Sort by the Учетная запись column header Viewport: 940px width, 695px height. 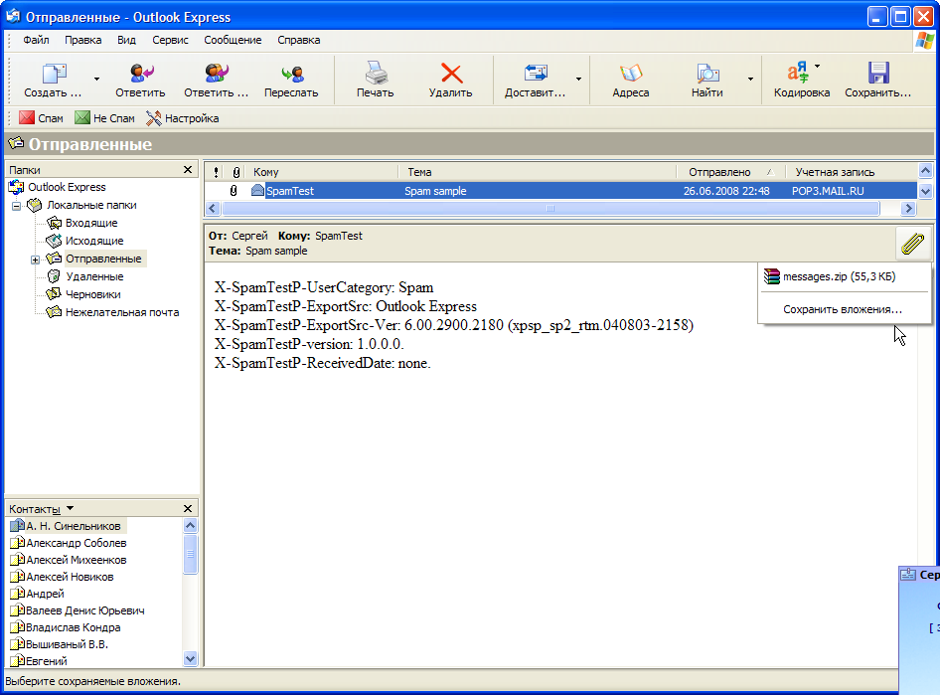(852, 172)
